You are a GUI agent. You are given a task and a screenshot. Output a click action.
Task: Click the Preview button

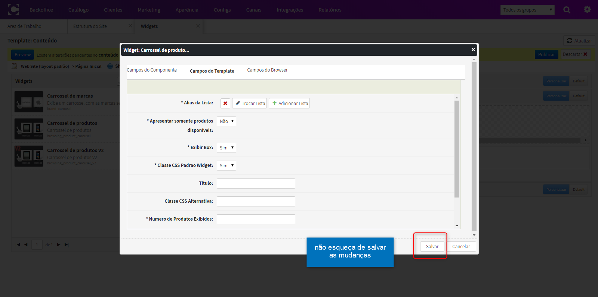(x=22, y=54)
